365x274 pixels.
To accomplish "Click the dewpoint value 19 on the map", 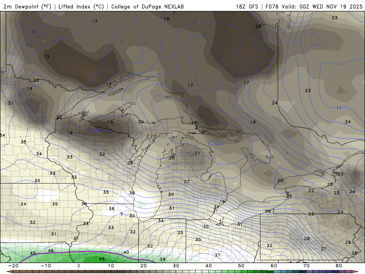I will tap(253, 122).
